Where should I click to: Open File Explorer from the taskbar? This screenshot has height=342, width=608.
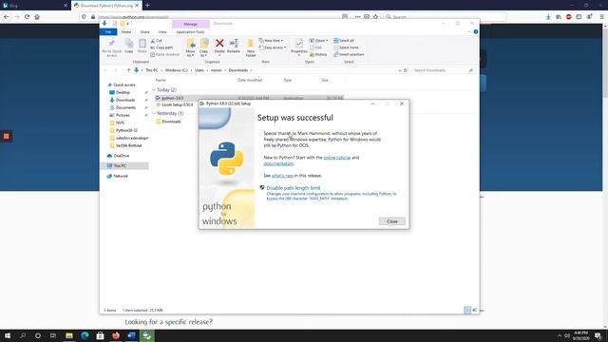pos(69,335)
